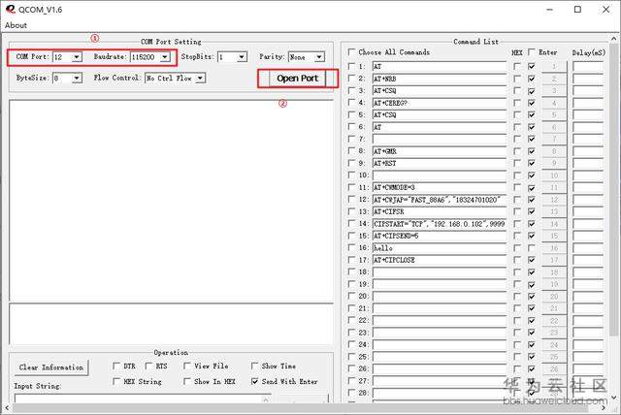Click the Clear Information button
This screenshot has width=621, height=415.
click(x=51, y=367)
